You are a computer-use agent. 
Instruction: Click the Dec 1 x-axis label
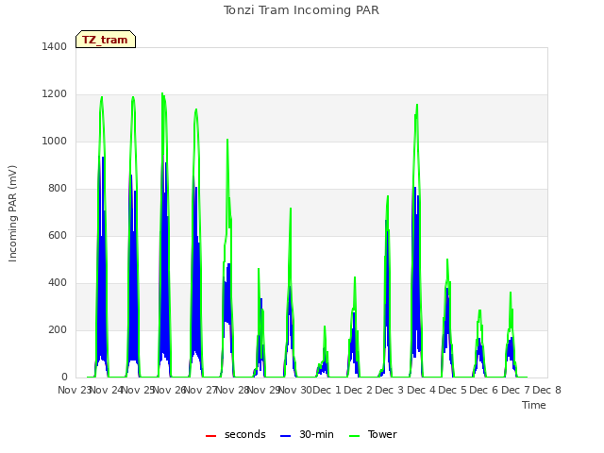(327, 390)
